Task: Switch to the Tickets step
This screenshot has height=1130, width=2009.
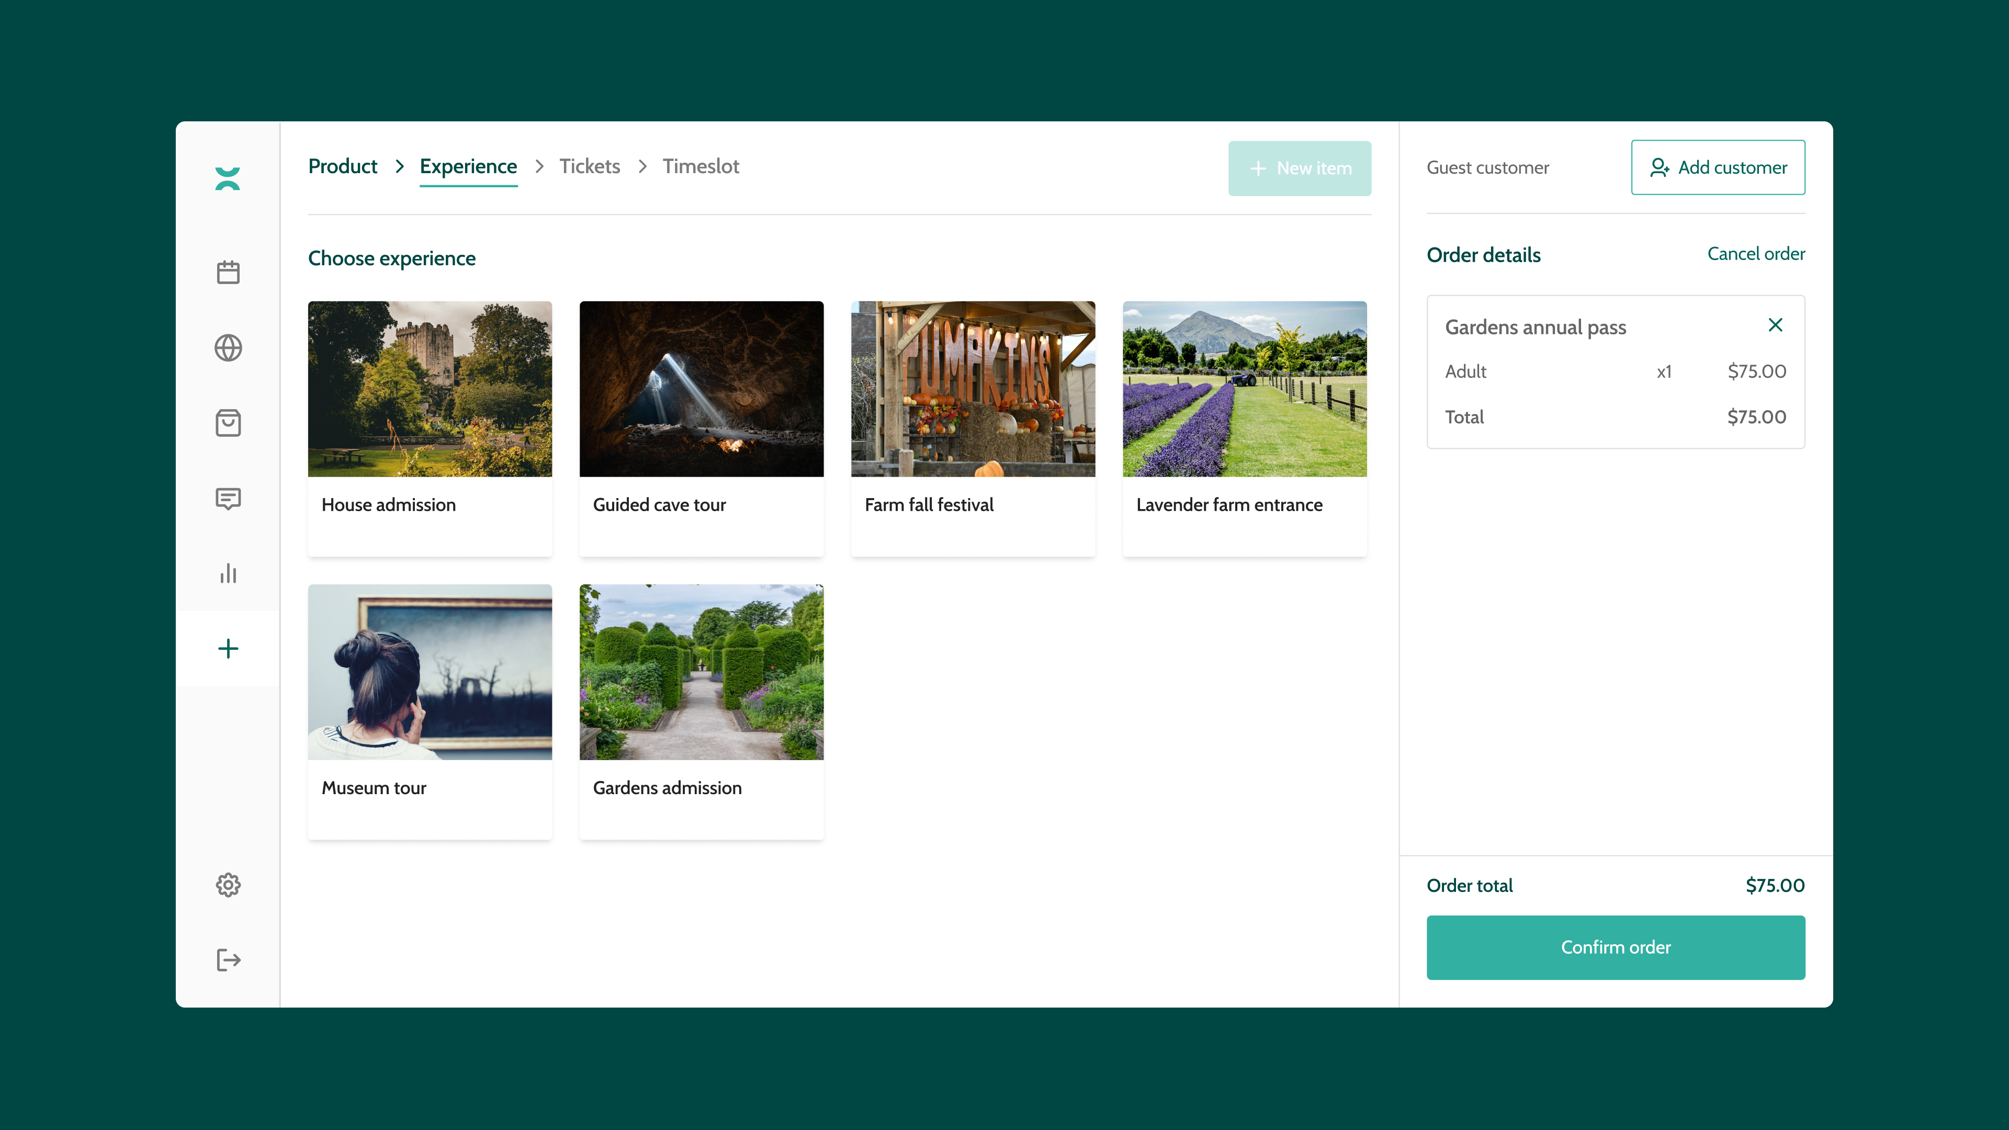Action: click(589, 166)
